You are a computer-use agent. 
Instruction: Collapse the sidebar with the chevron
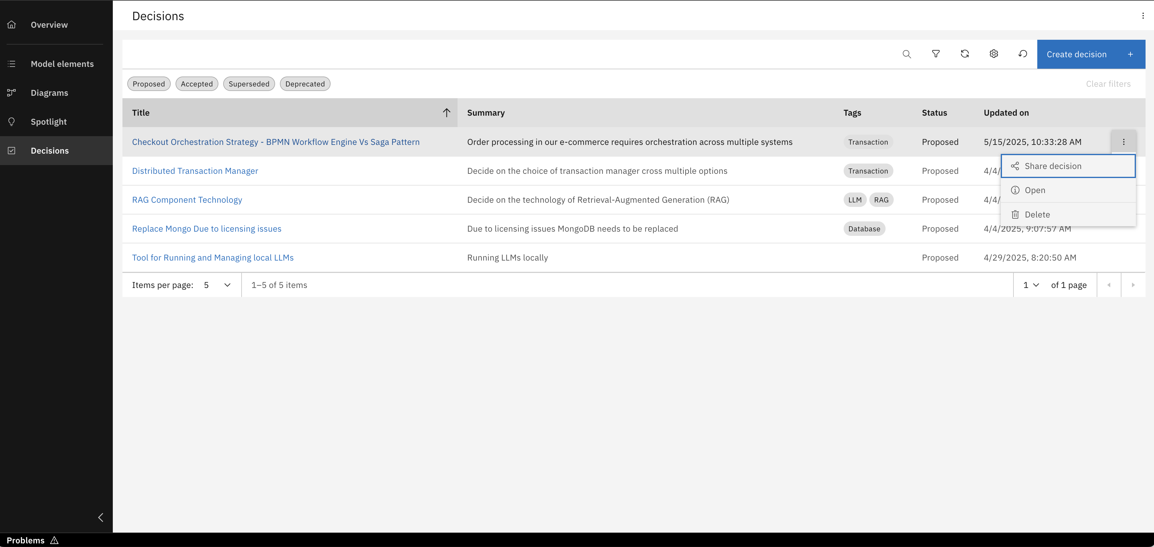101,517
